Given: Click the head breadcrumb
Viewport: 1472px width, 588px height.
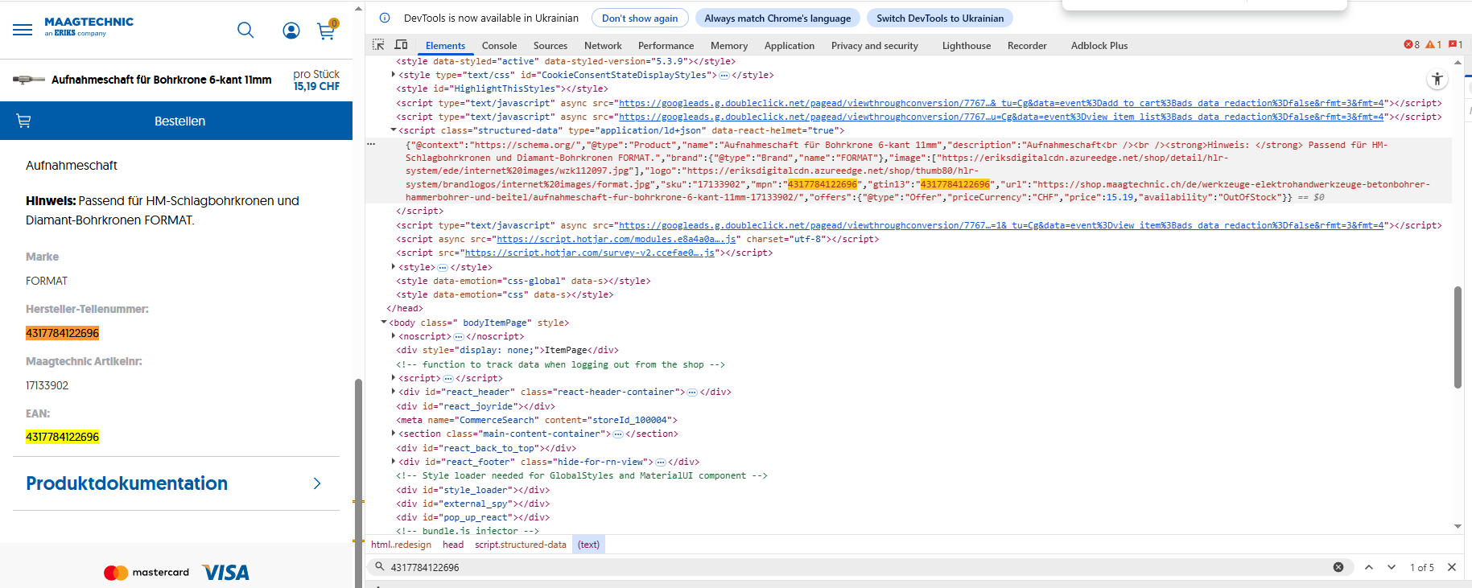Looking at the screenshot, I should click(453, 545).
